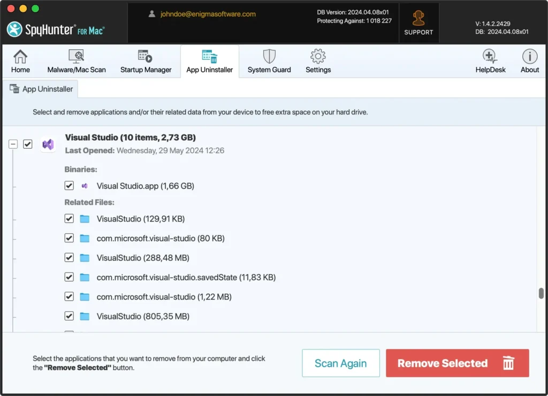Click the V: 1.4.2.2429 version text

click(x=492, y=24)
